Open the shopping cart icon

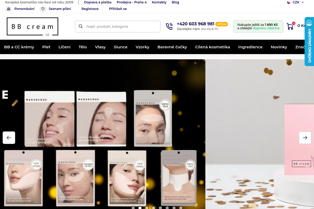tap(290, 26)
